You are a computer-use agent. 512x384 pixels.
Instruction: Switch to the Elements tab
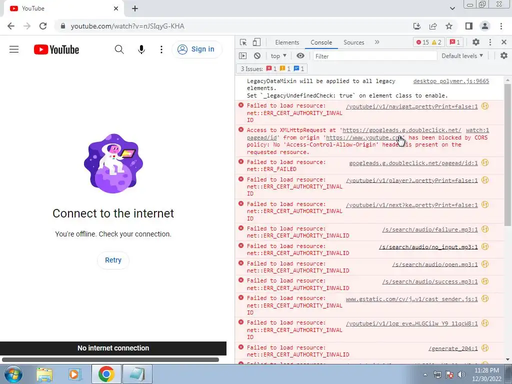[x=287, y=42]
